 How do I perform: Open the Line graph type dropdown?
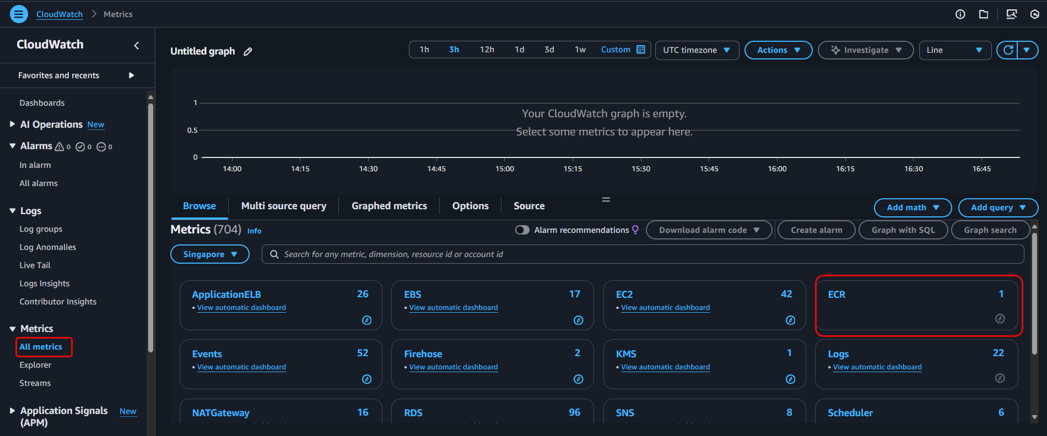coord(955,50)
